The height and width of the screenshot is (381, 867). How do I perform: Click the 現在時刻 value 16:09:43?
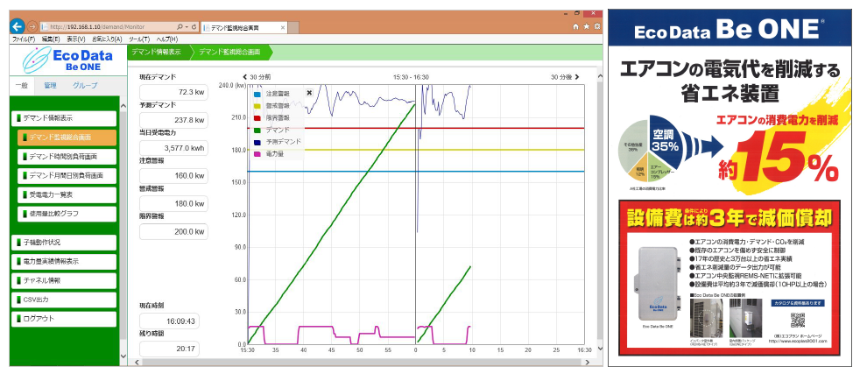coord(169,321)
